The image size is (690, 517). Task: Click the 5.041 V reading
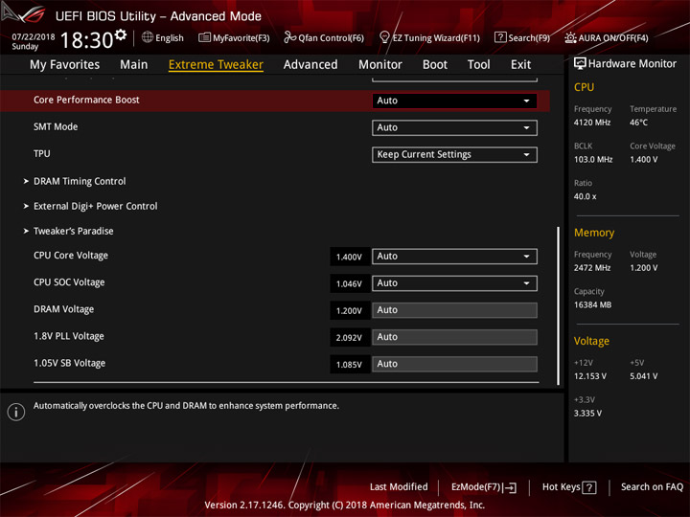(x=643, y=376)
